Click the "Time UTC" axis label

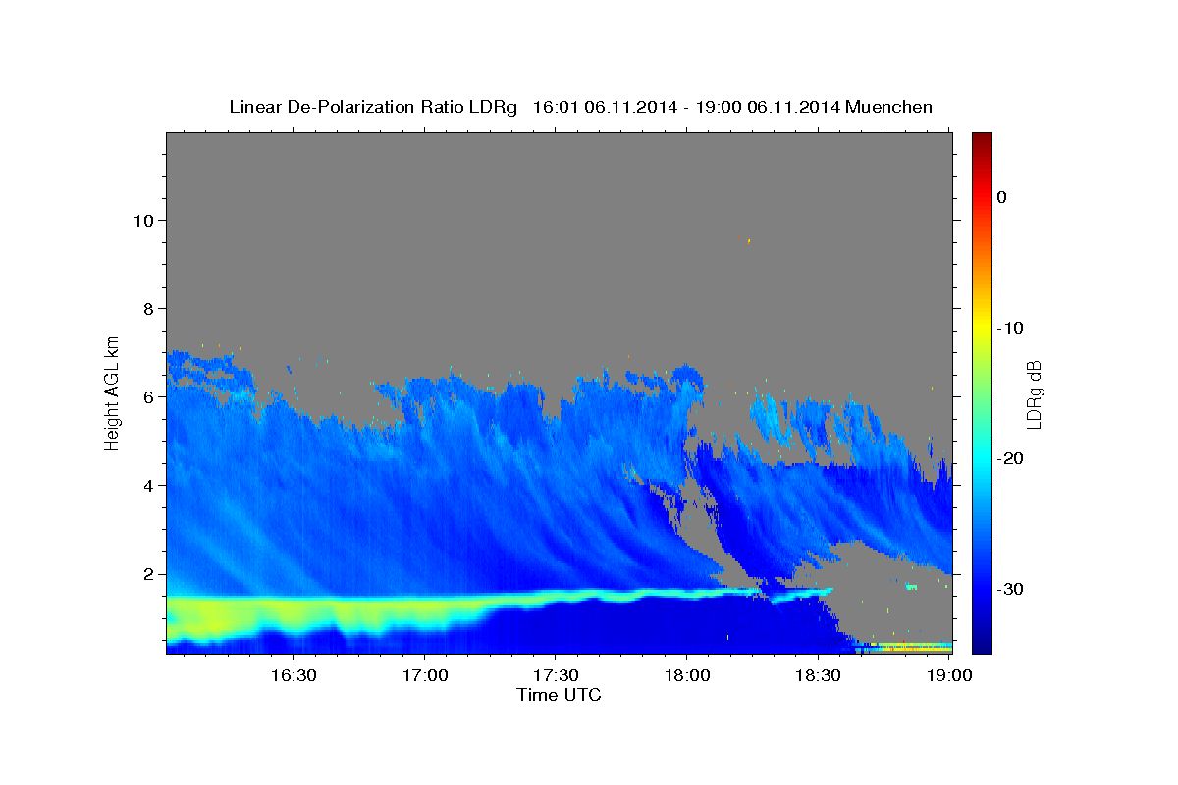point(559,695)
